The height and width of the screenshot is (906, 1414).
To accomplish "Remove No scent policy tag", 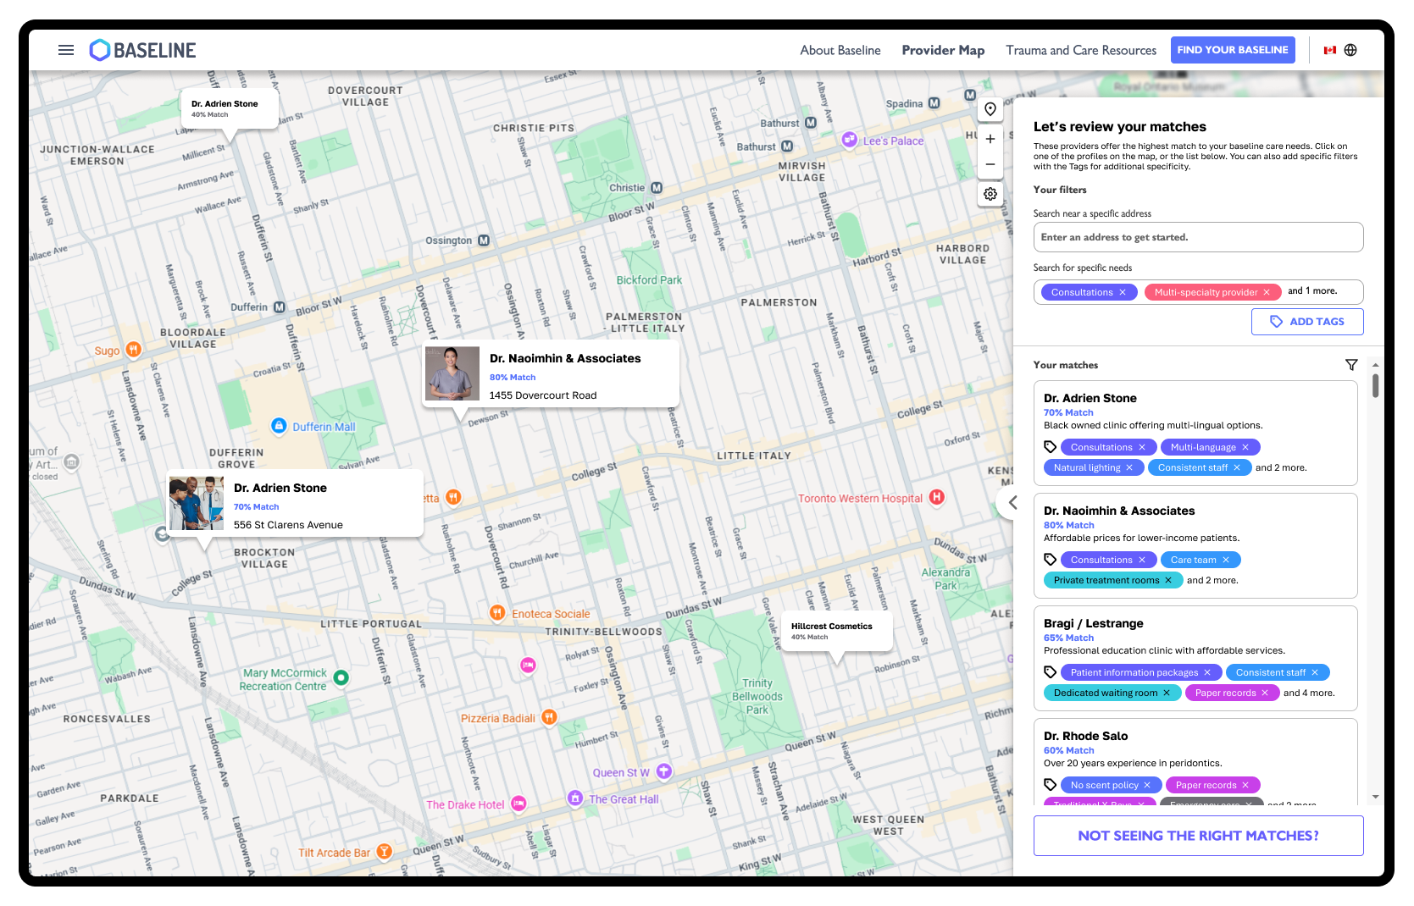I will (1147, 785).
